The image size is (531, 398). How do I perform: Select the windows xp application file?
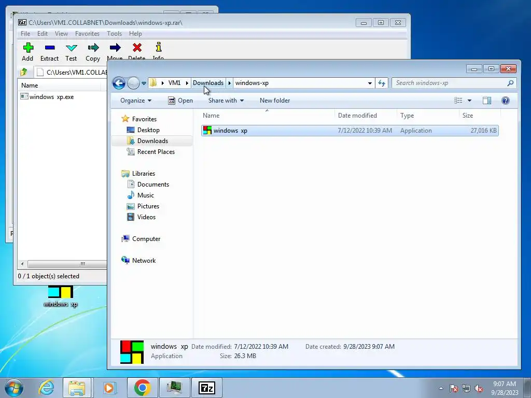pyautogui.click(x=350, y=131)
